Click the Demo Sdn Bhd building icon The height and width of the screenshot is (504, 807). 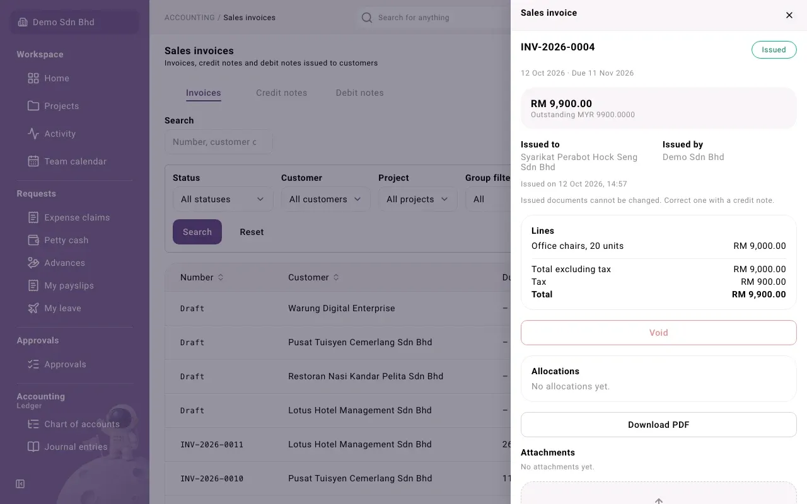pyautogui.click(x=23, y=22)
